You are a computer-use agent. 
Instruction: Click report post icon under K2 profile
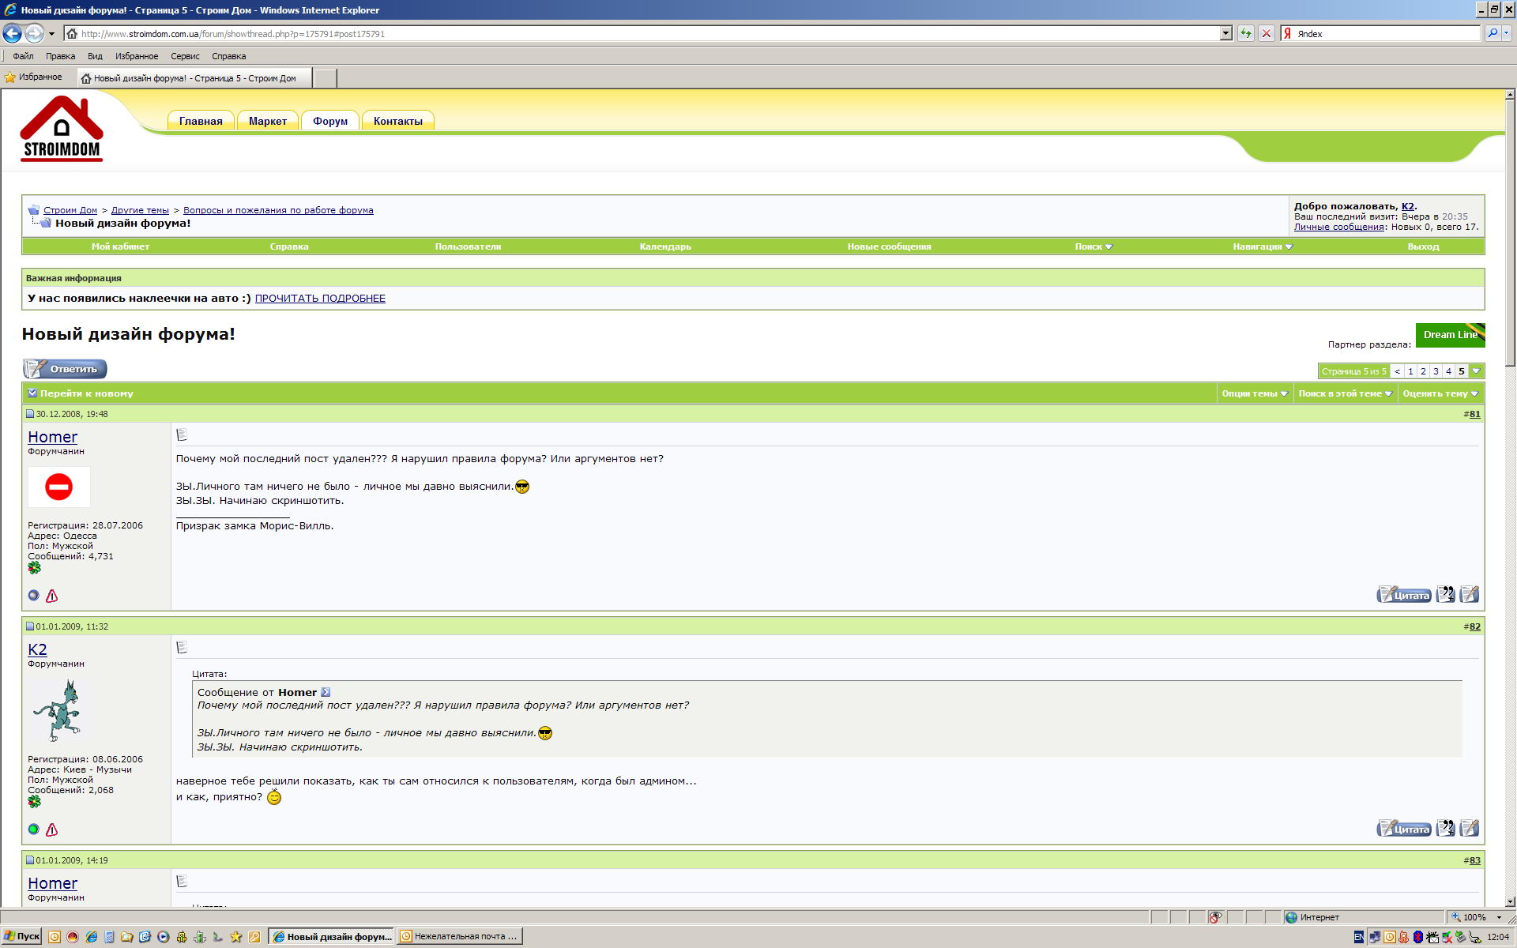[x=52, y=829]
